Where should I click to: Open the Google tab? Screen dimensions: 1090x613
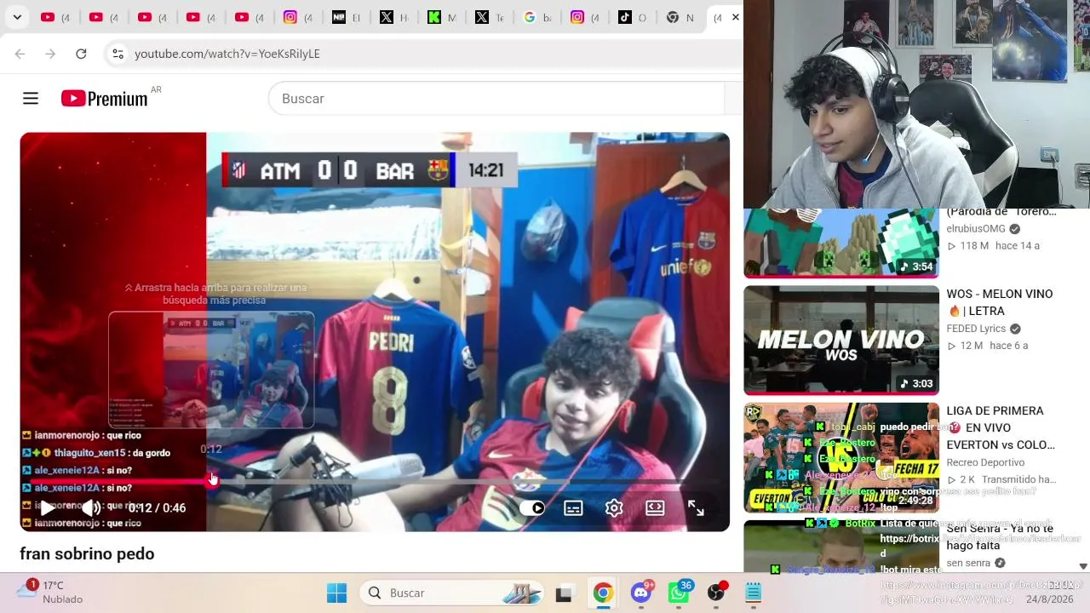(x=537, y=17)
